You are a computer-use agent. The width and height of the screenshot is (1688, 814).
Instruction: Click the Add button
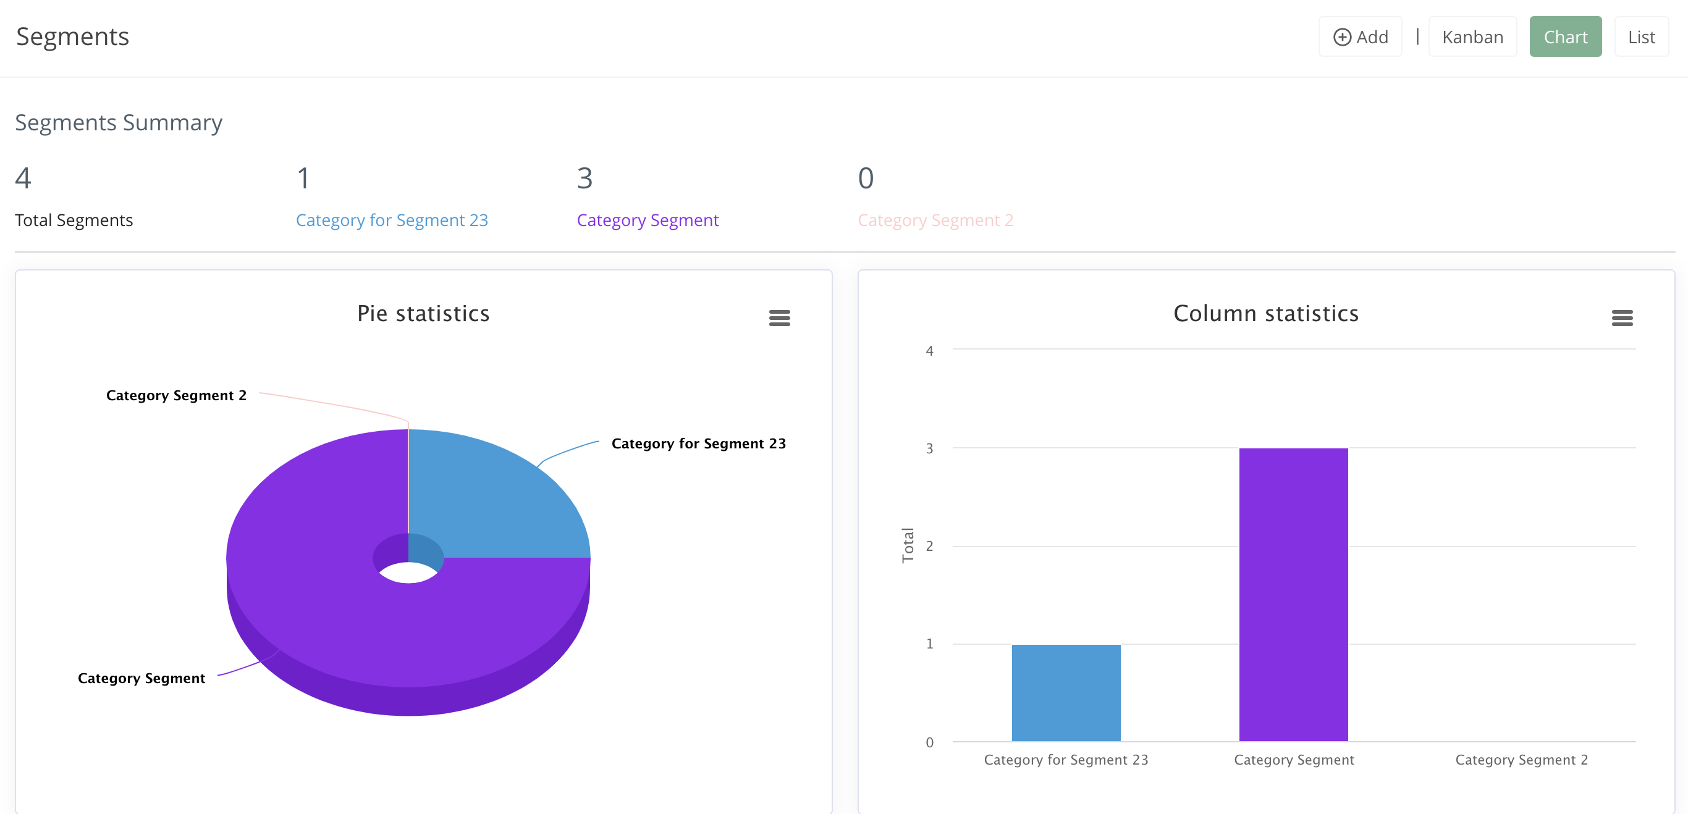pos(1360,36)
